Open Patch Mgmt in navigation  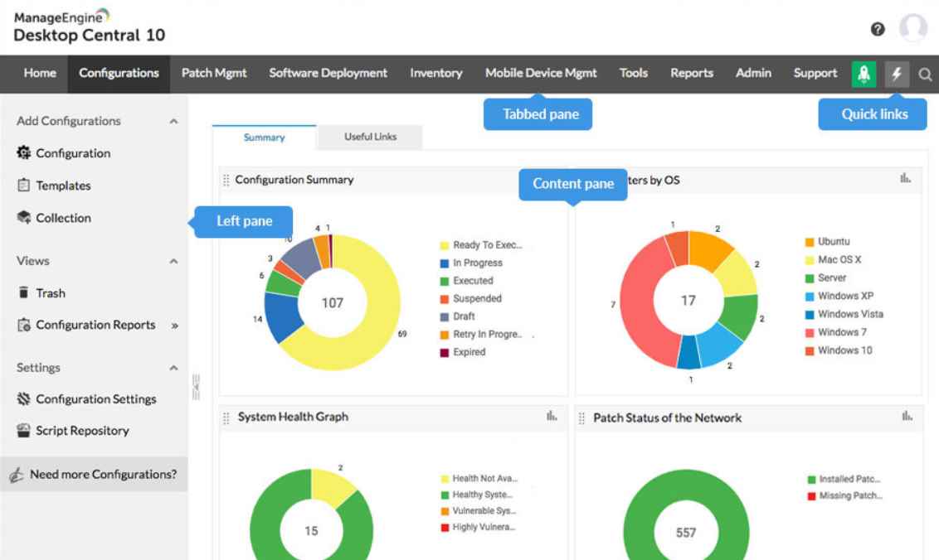(214, 73)
